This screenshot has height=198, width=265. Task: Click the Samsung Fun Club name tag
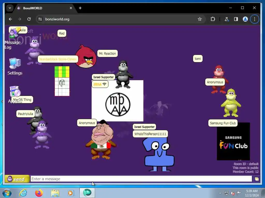tap(223, 123)
